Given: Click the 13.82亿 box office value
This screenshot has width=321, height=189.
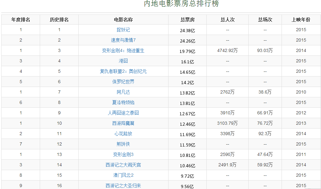Looking at the screenshot, I should 187,93.
